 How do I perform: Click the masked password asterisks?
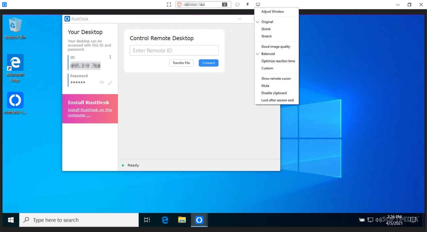tap(78, 83)
